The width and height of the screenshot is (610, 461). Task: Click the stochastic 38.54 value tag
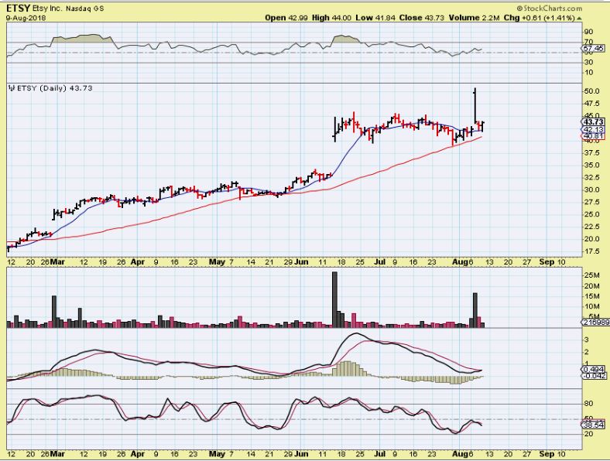coord(593,425)
